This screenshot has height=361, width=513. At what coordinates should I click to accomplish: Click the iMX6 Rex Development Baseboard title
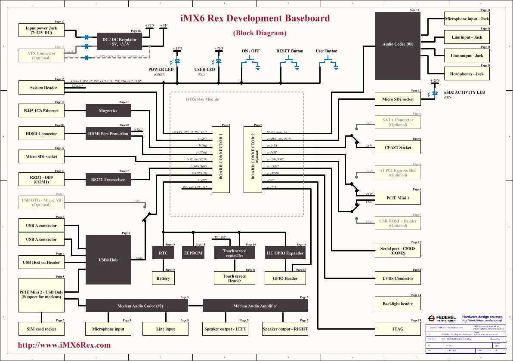pyautogui.click(x=255, y=18)
